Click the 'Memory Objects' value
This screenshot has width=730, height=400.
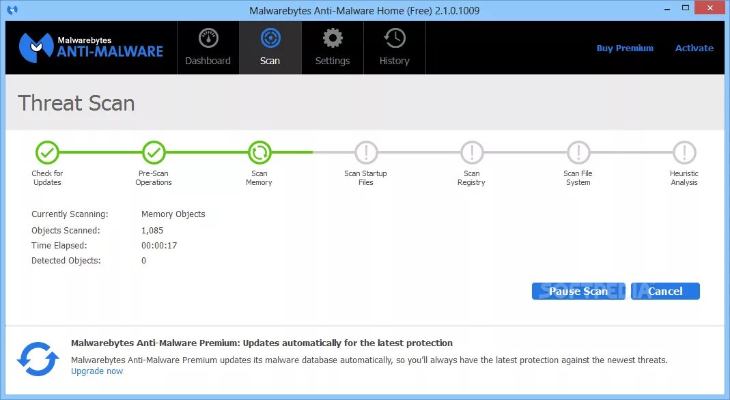173,214
